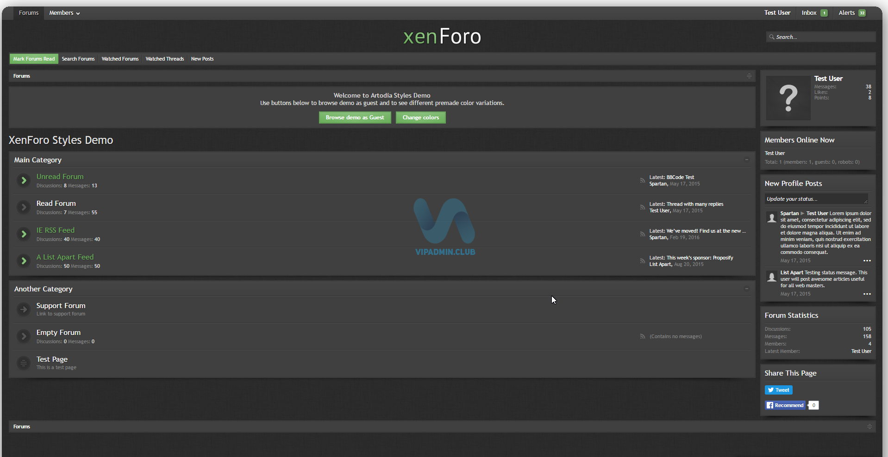The height and width of the screenshot is (457, 888).
Task: Open A List Apart Feed forum link
Action: pos(65,257)
